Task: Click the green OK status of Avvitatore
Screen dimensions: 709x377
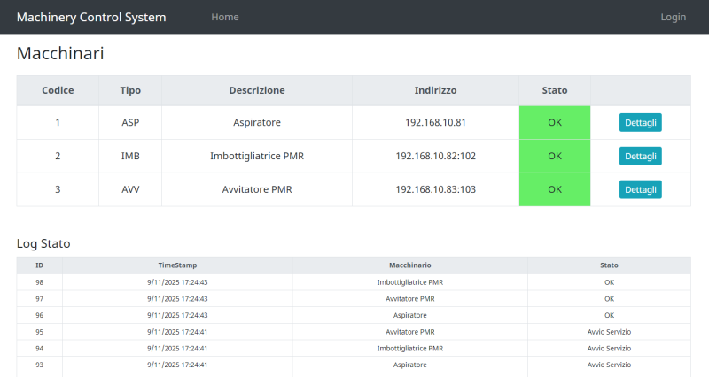Action: point(555,189)
